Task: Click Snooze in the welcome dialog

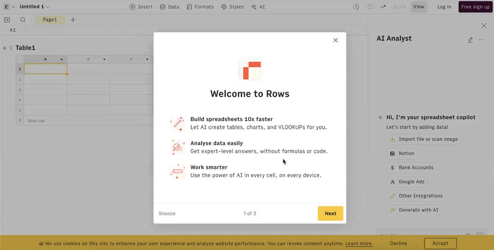Action: [x=167, y=214]
